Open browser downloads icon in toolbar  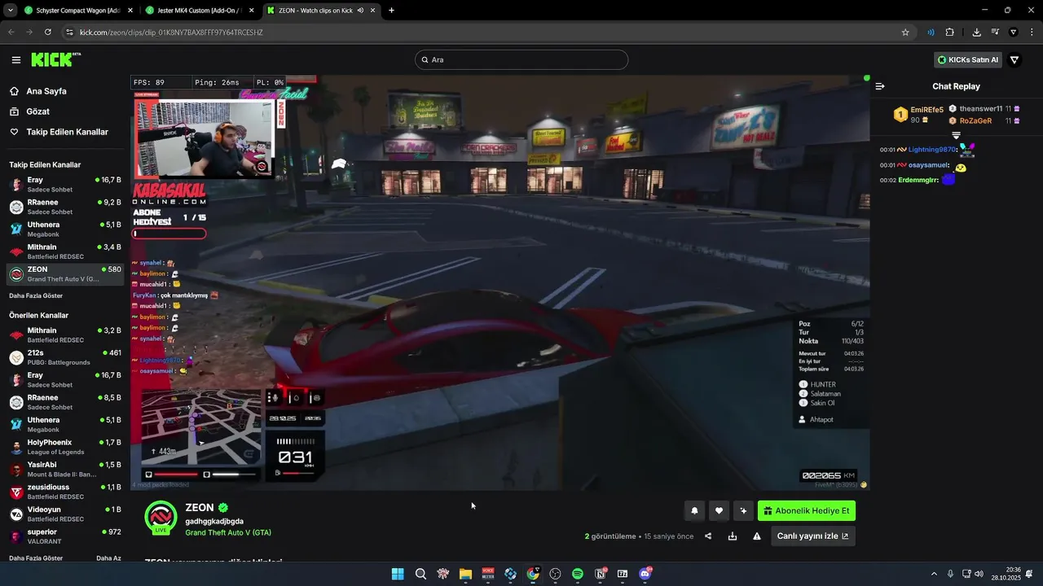pos(976,33)
